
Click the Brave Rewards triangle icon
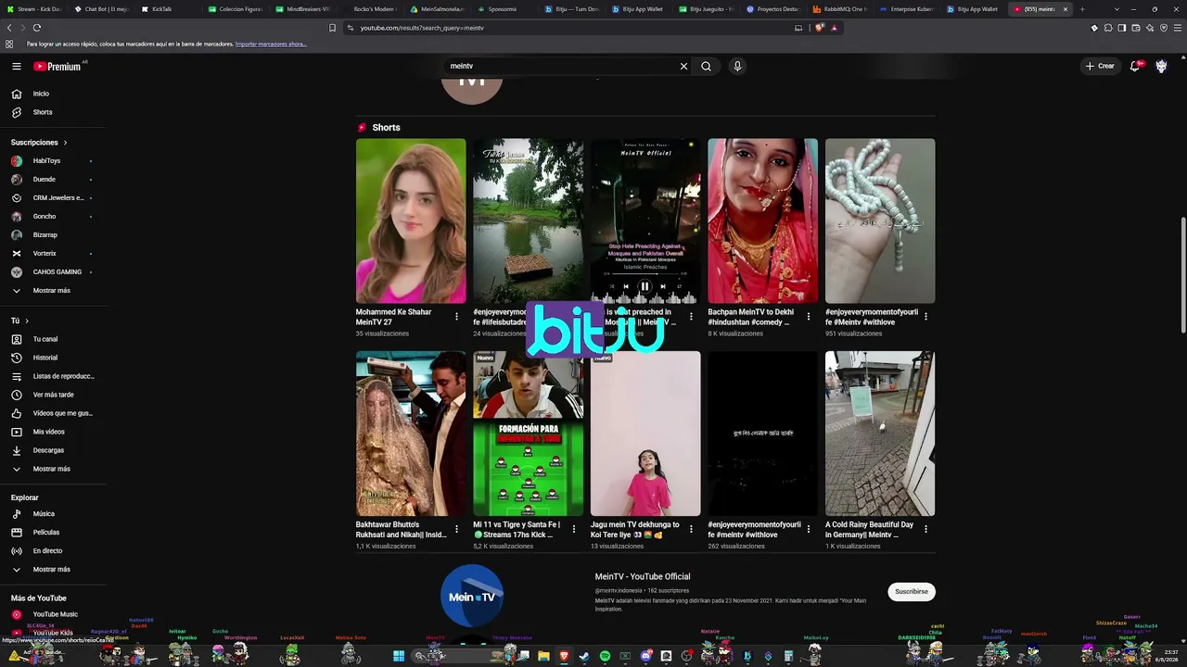click(x=834, y=28)
